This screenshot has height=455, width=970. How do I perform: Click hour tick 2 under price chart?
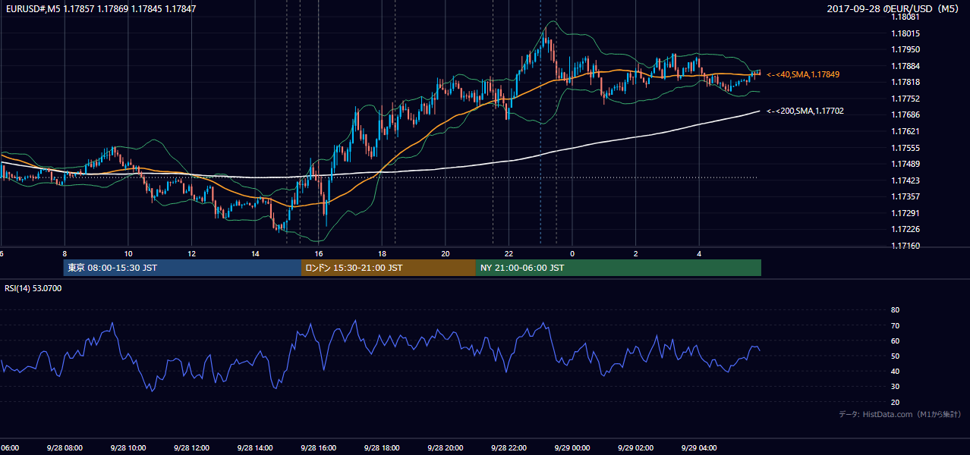click(636, 253)
